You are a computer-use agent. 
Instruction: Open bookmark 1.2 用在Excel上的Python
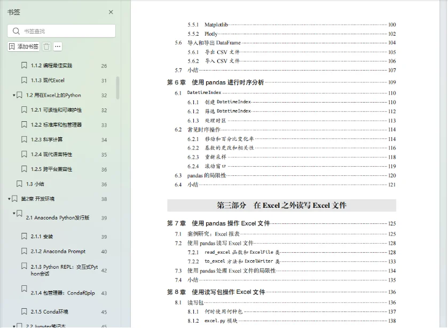tap(53, 95)
